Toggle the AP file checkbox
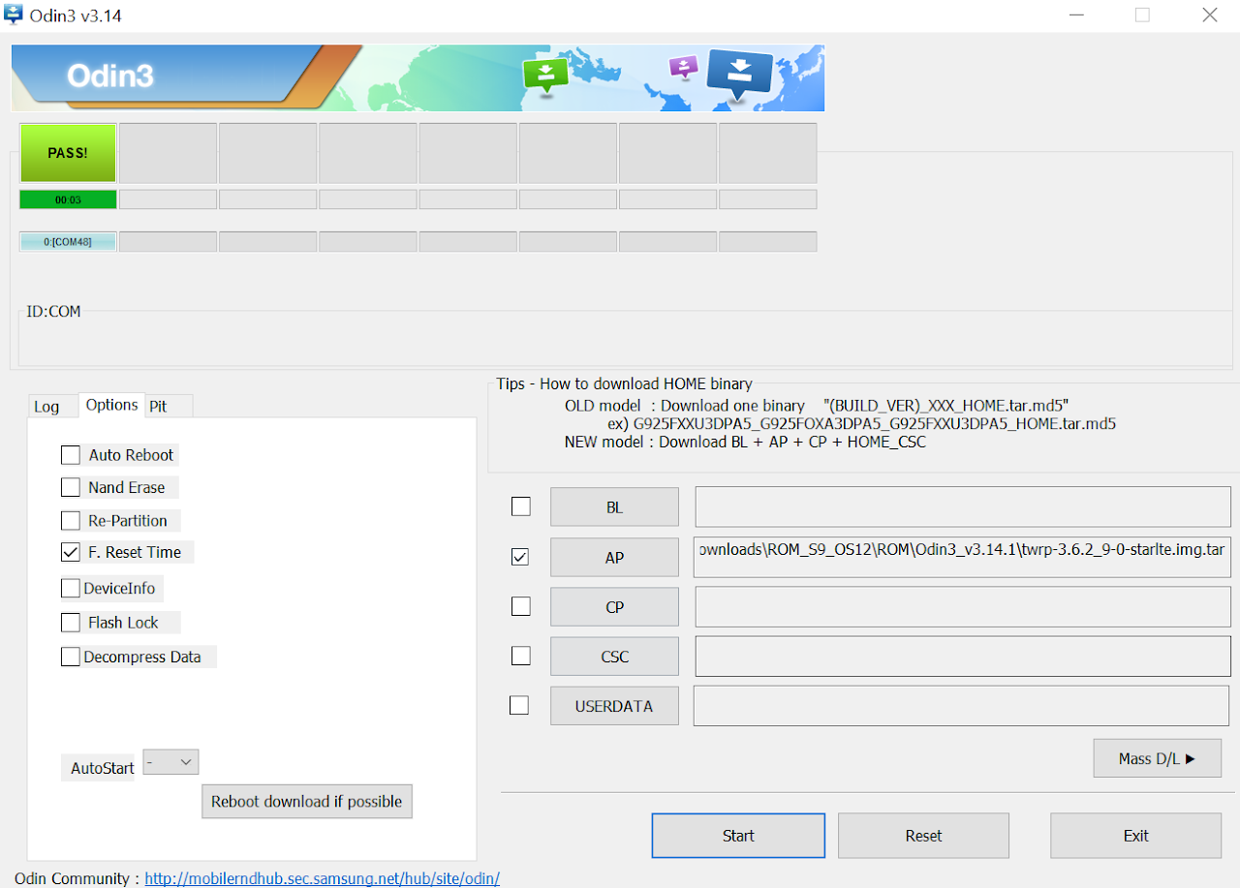1240x888 pixels. tap(520, 557)
